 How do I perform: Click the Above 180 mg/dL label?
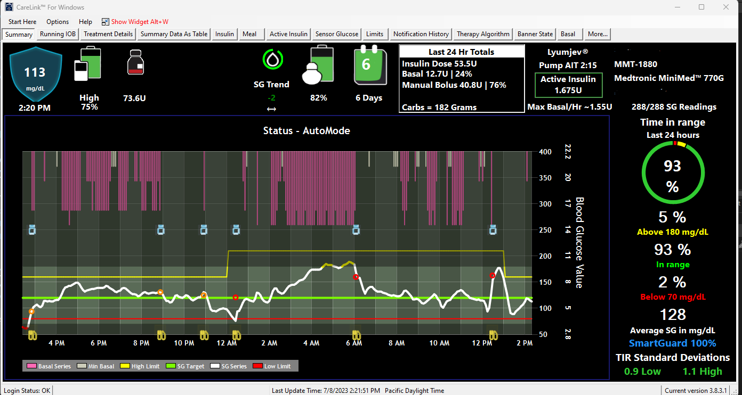673,232
